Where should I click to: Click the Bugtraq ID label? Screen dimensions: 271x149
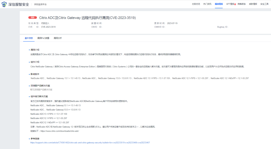tap(223, 27)
